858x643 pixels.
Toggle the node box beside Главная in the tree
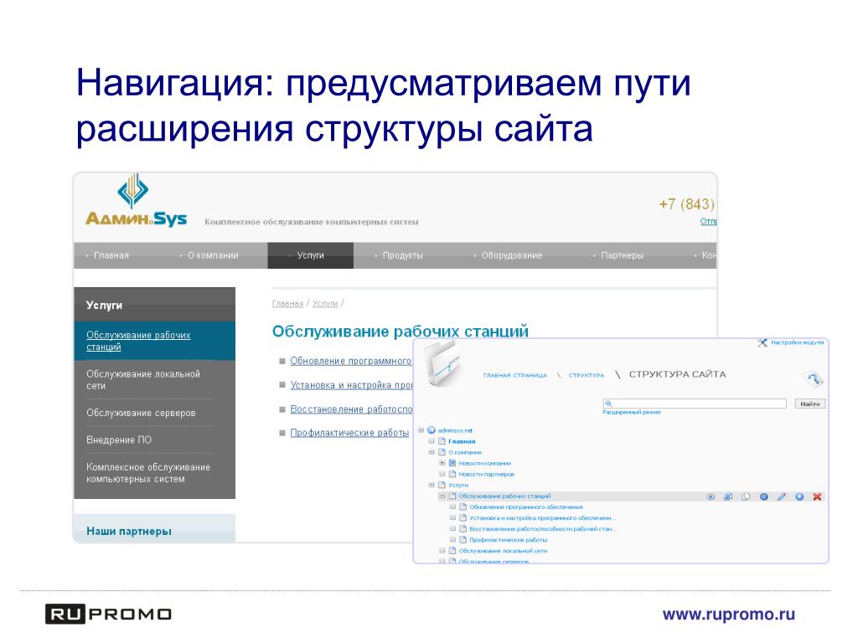pyautogui.click(x=432, y=441)
